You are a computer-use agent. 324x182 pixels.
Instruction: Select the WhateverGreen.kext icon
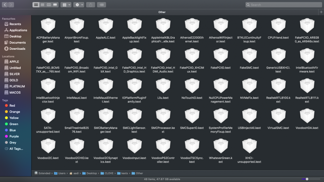click(x=221, y=146)
